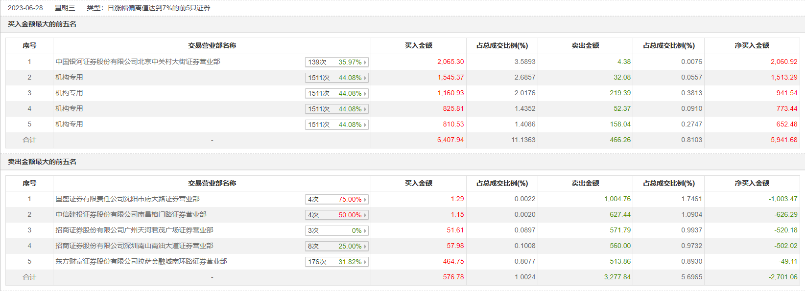Click the date 2023-06-28
Image resolution: width=805 pixels, height=291 pixels.
pyautogui.click(x=25, y=8)
